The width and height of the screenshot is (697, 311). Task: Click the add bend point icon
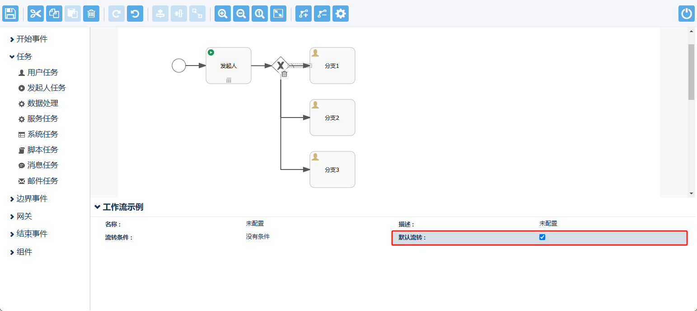tap(304, 14)
